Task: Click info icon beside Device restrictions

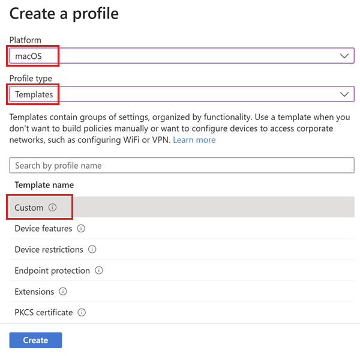Action: 92,250
